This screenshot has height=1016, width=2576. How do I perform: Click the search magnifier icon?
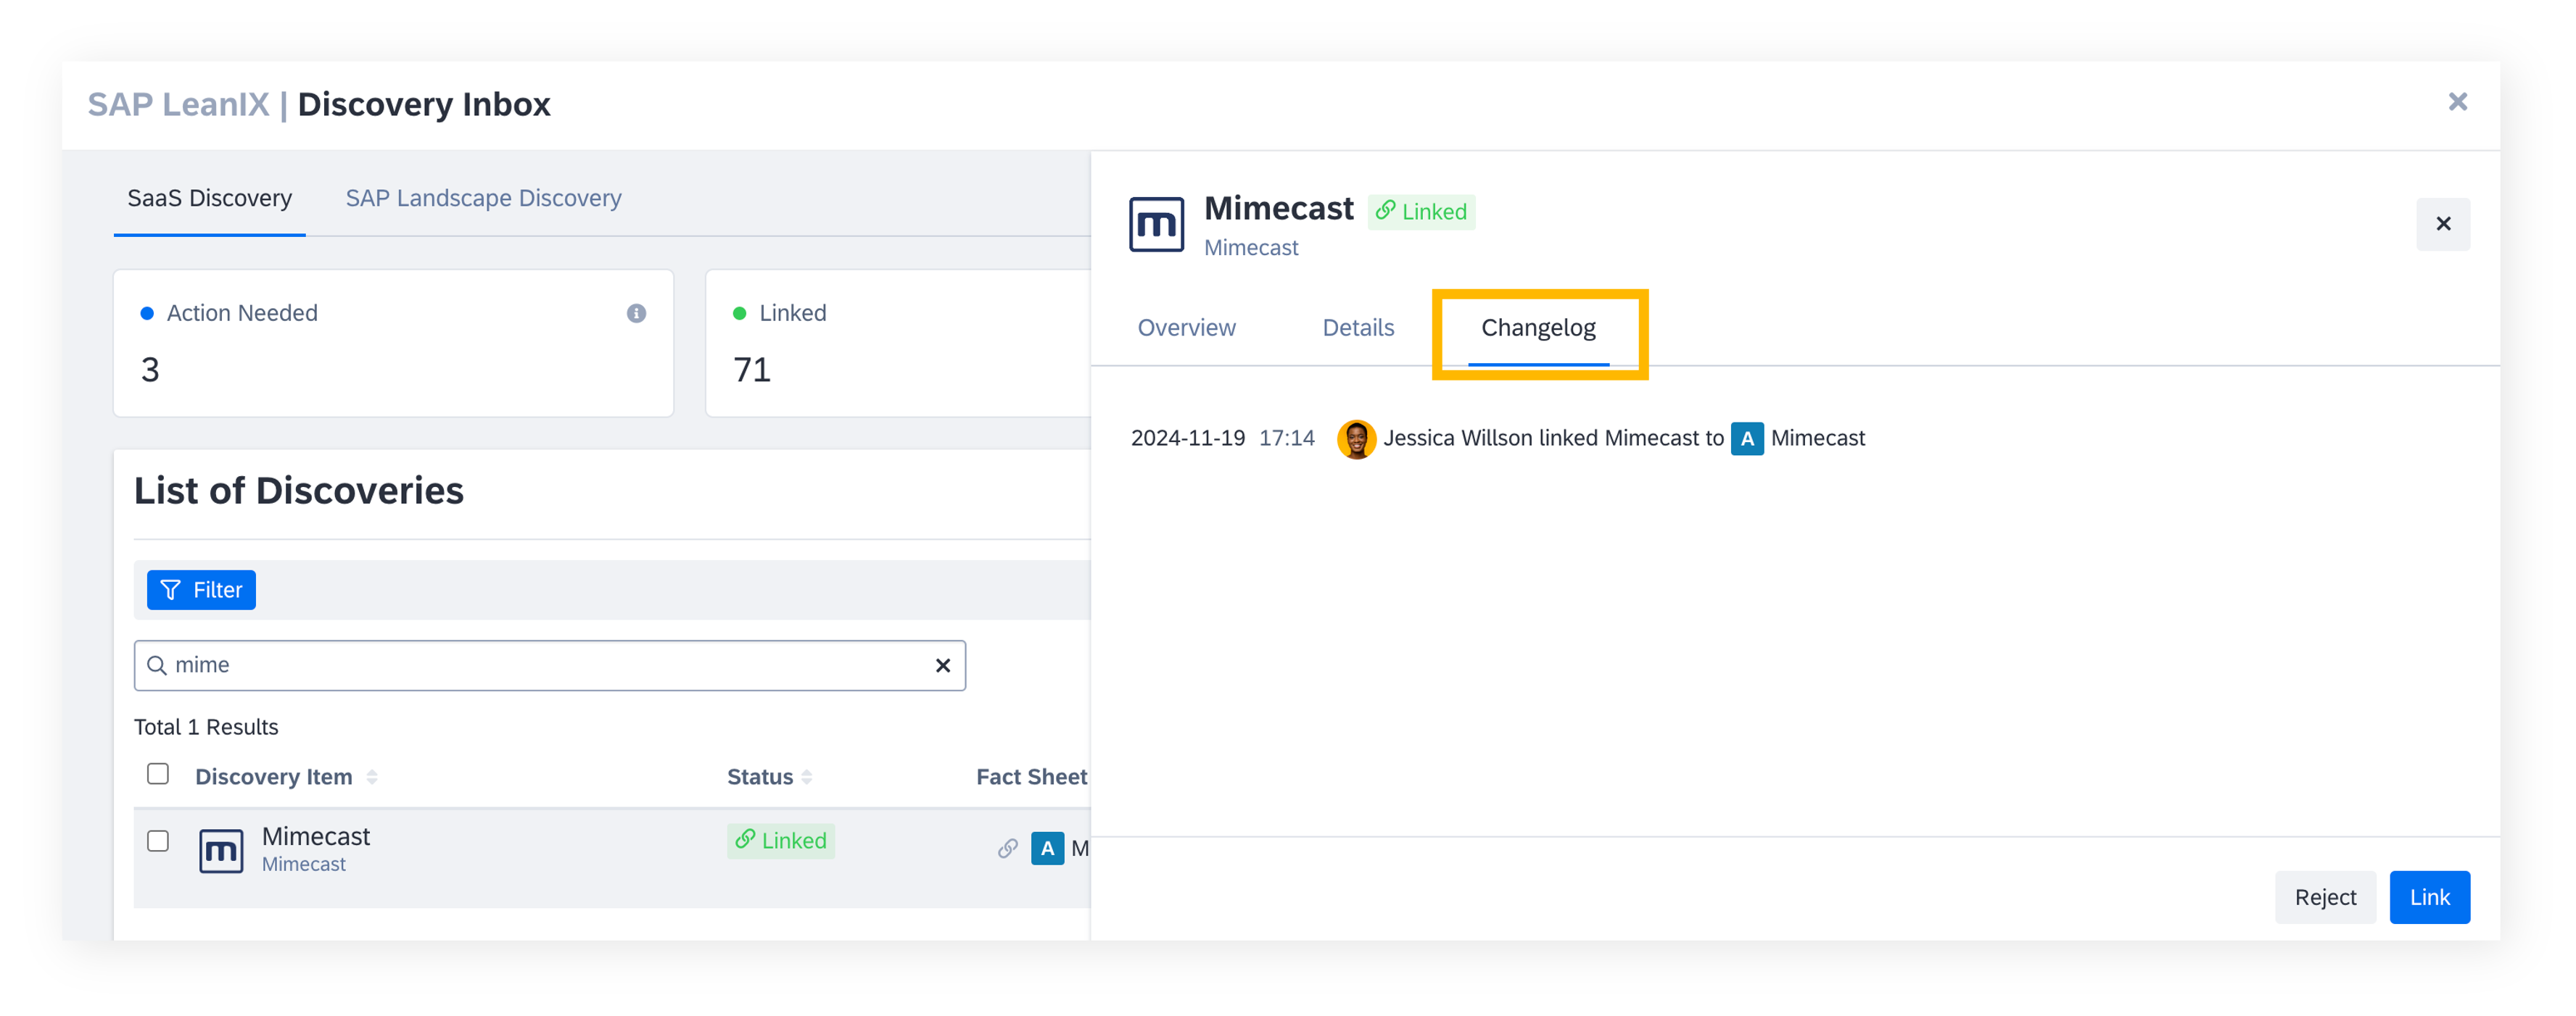(157, 665)
